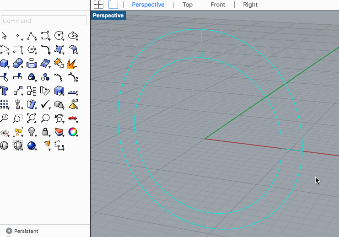Switch to shaded viewport sphere icon
339x237 pixels.
(x=4, y=145)
